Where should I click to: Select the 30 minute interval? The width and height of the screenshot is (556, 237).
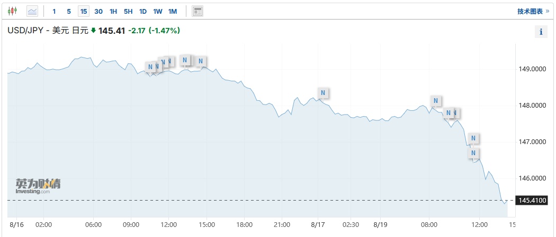[98, 11]
